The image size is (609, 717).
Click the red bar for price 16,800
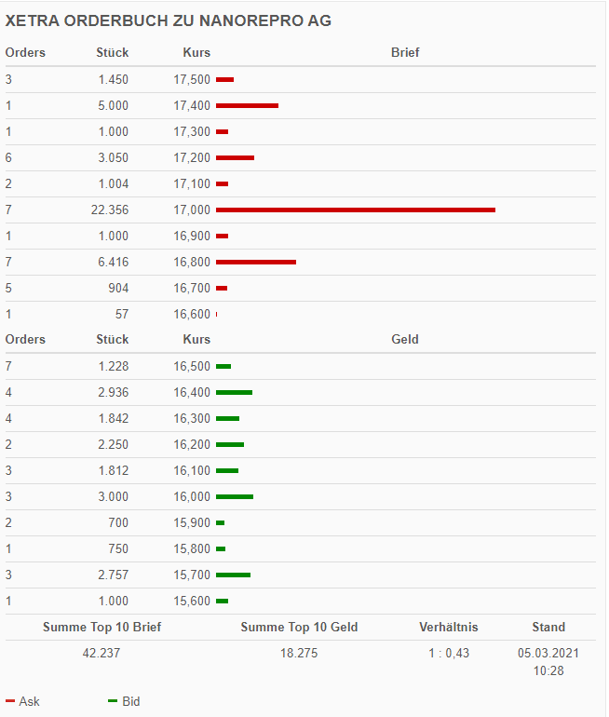tap(256, 262)
